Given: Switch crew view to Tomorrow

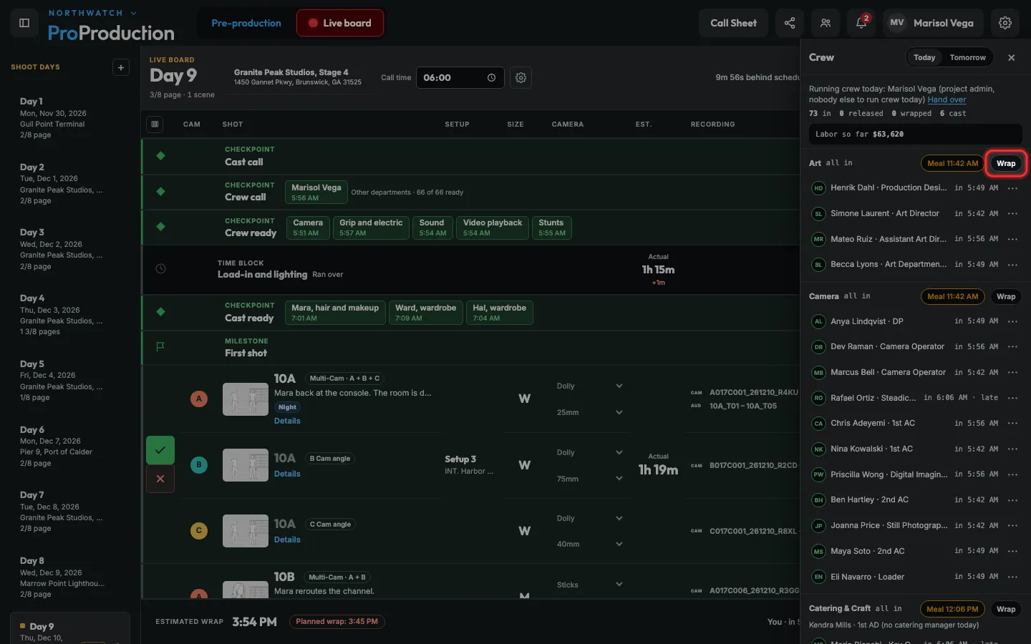Looking at the screenshot, I should [x=967, y=57].
